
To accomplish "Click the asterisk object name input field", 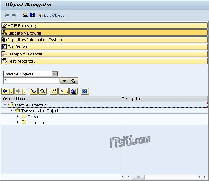I will coord(31,81).
